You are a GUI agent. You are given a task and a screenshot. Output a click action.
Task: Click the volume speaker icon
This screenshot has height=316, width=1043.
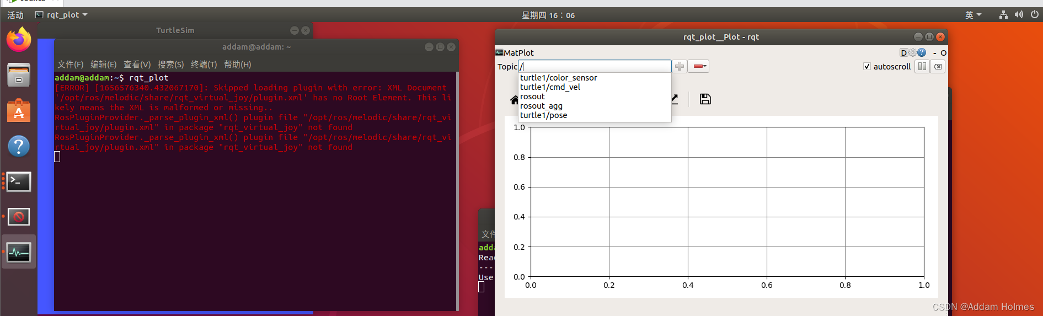point(1019,15)
